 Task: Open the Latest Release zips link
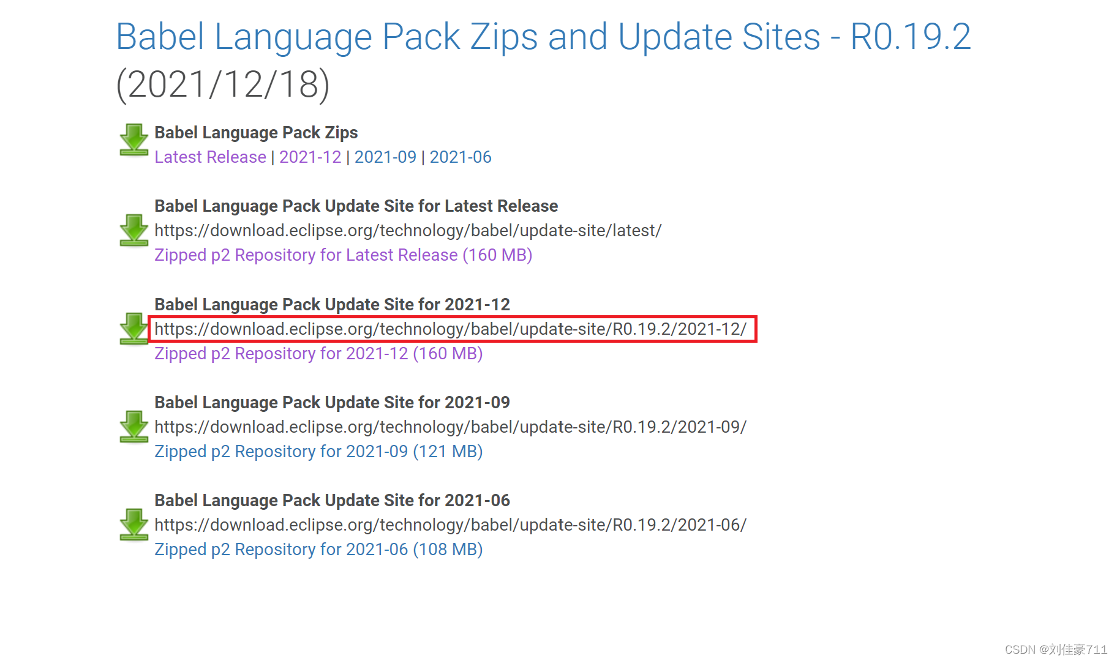point(210,157)
